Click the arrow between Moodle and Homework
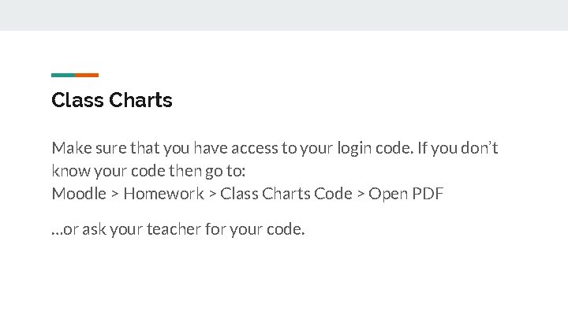 click(x=115, y=195)
